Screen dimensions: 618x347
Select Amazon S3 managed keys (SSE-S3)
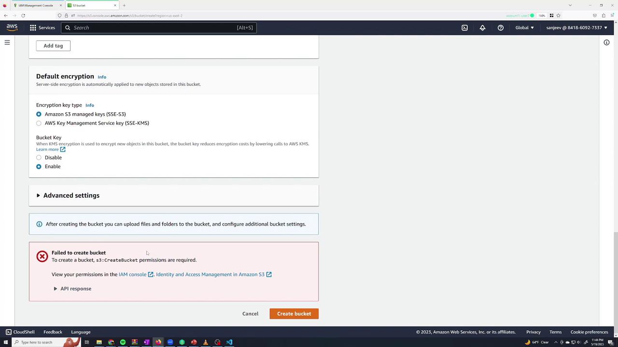(39, 114)
